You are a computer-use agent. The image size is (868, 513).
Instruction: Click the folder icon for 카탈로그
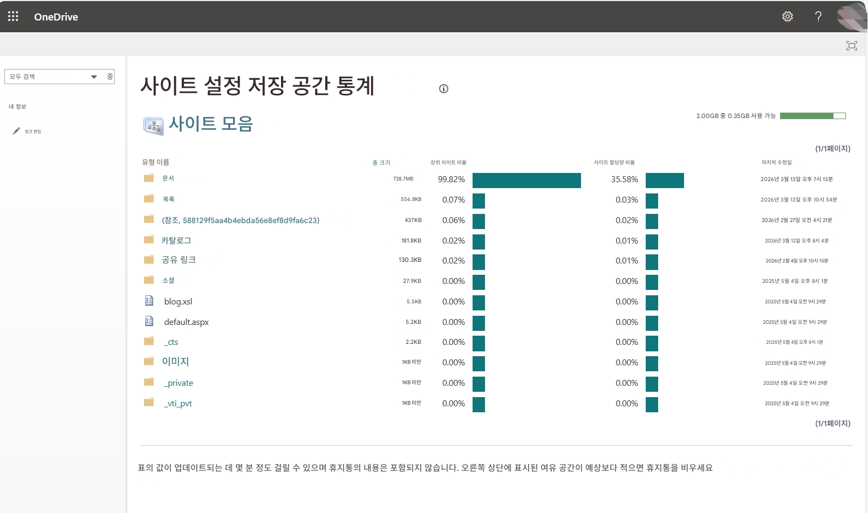click(149, 239)
